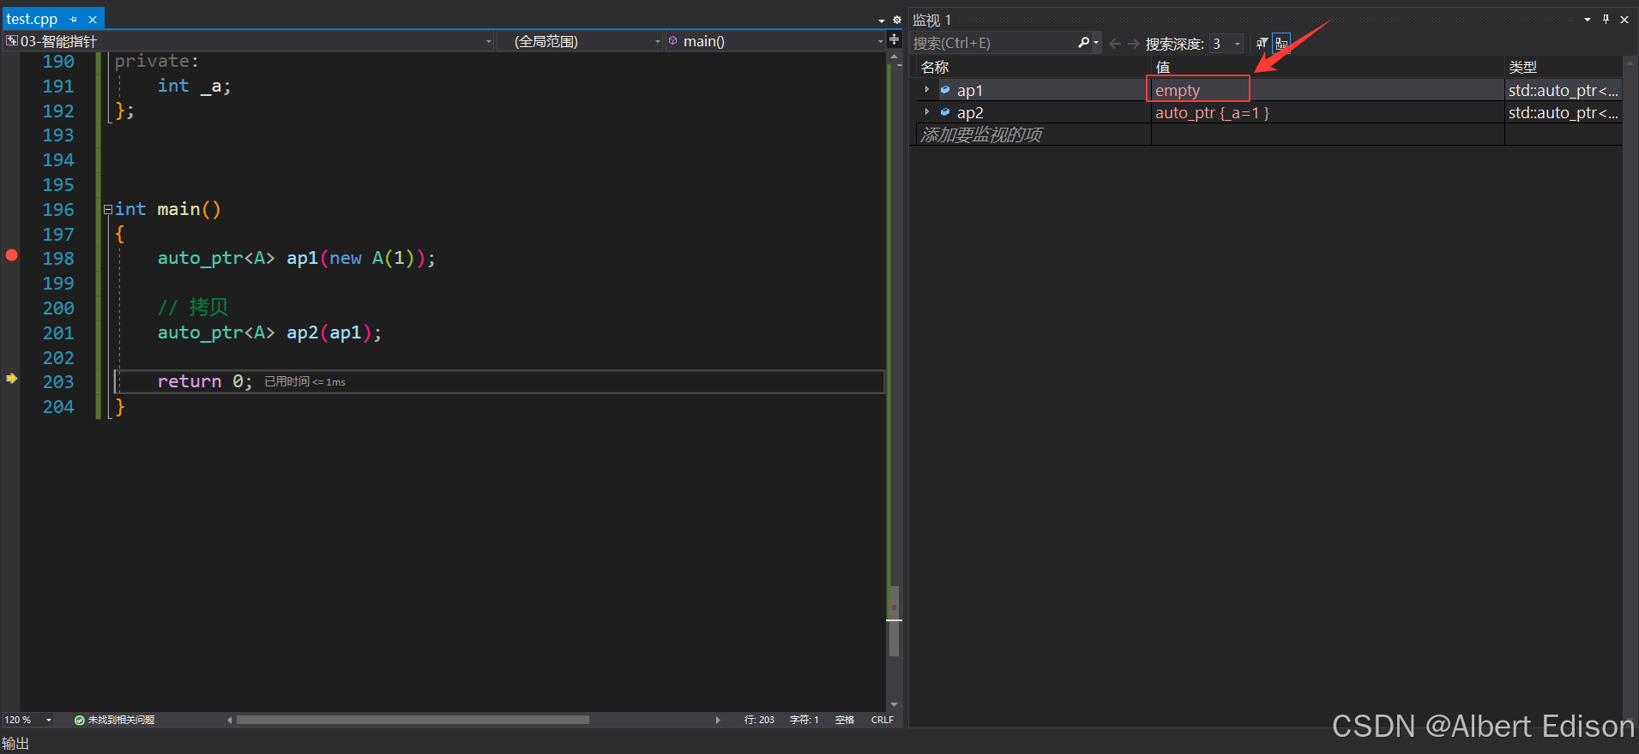
Task: Click the breakpoint on line 198
Action: (12, 254)
